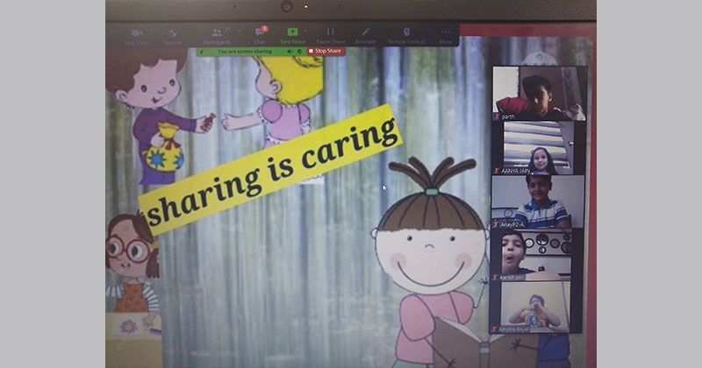Select the Annotate pencil tool
The height and width of the screenshot is (368, 702).
pos(365,33)
